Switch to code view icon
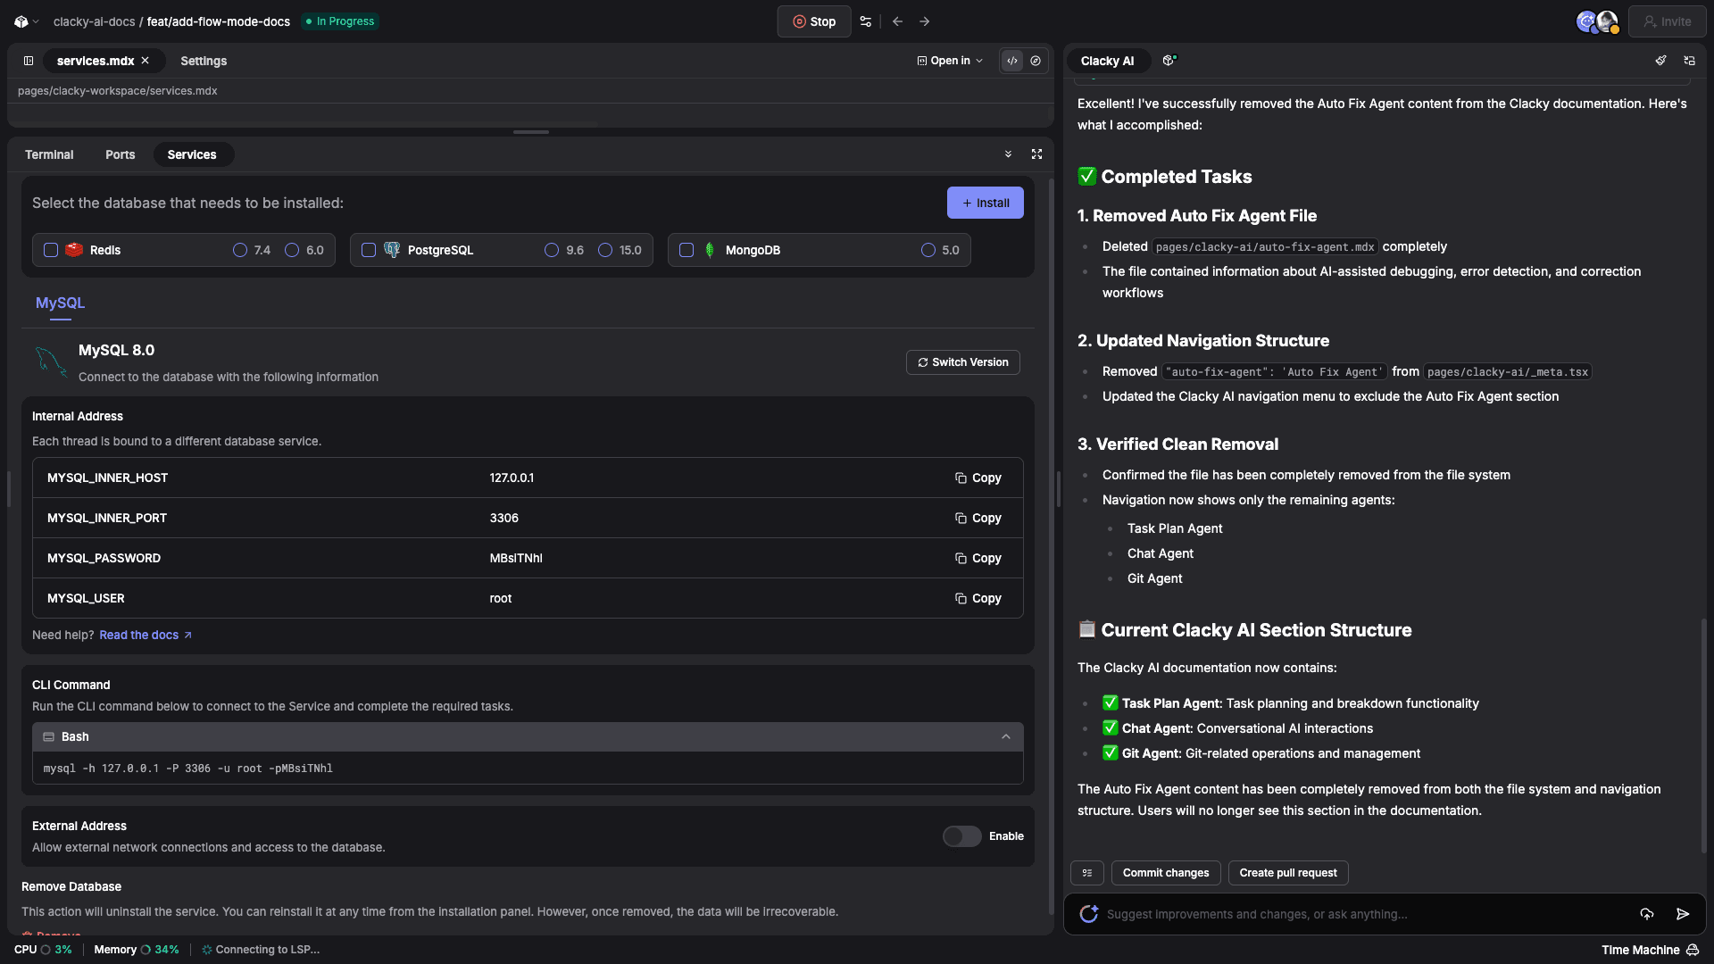This screenshot has height=964, width=1714. point(1012,61)
